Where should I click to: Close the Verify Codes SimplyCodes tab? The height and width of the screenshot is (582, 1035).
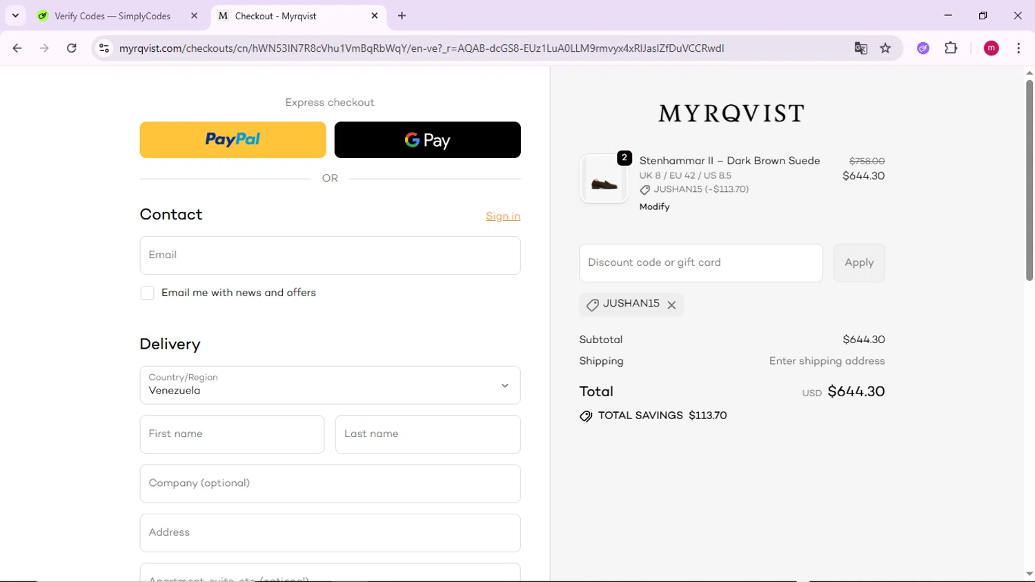coord(194,16)
